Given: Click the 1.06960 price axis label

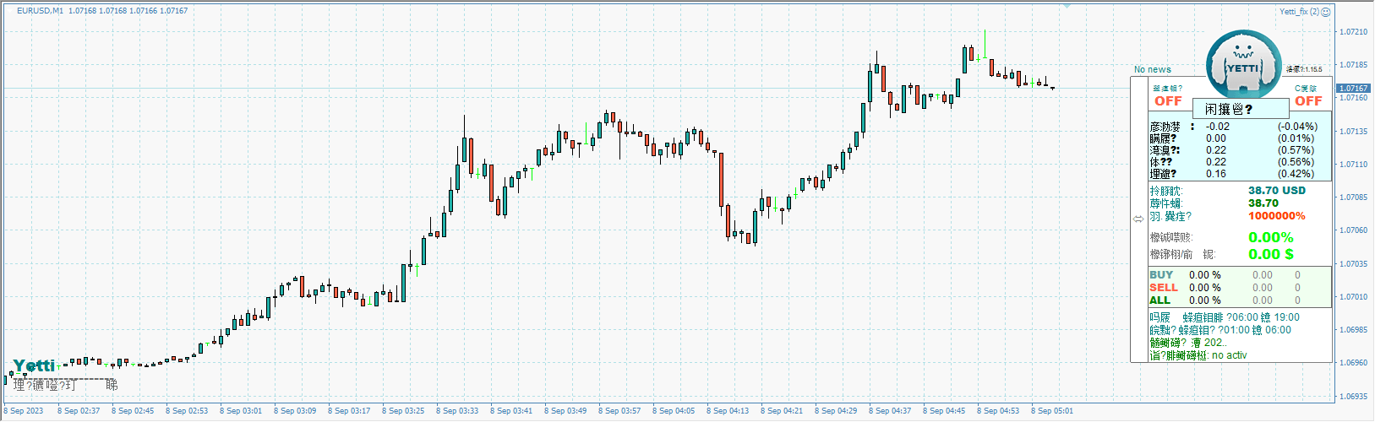Looking at the screenshot, I should pyautogui.click(x=1354, y=363).
